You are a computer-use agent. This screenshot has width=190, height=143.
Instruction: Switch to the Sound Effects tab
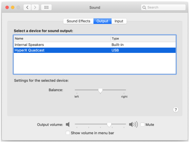[78, 21]
